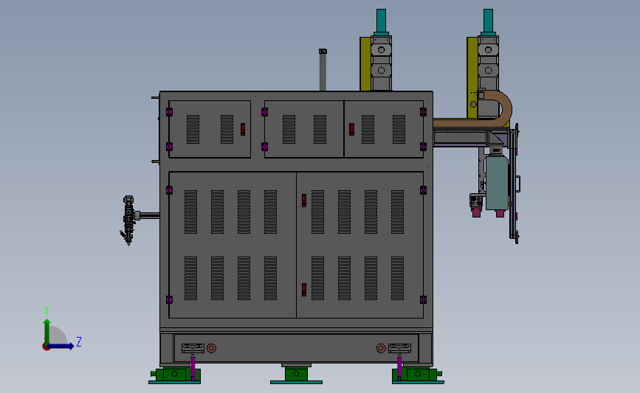Select the top-right vented door panel

pos(384,129)
